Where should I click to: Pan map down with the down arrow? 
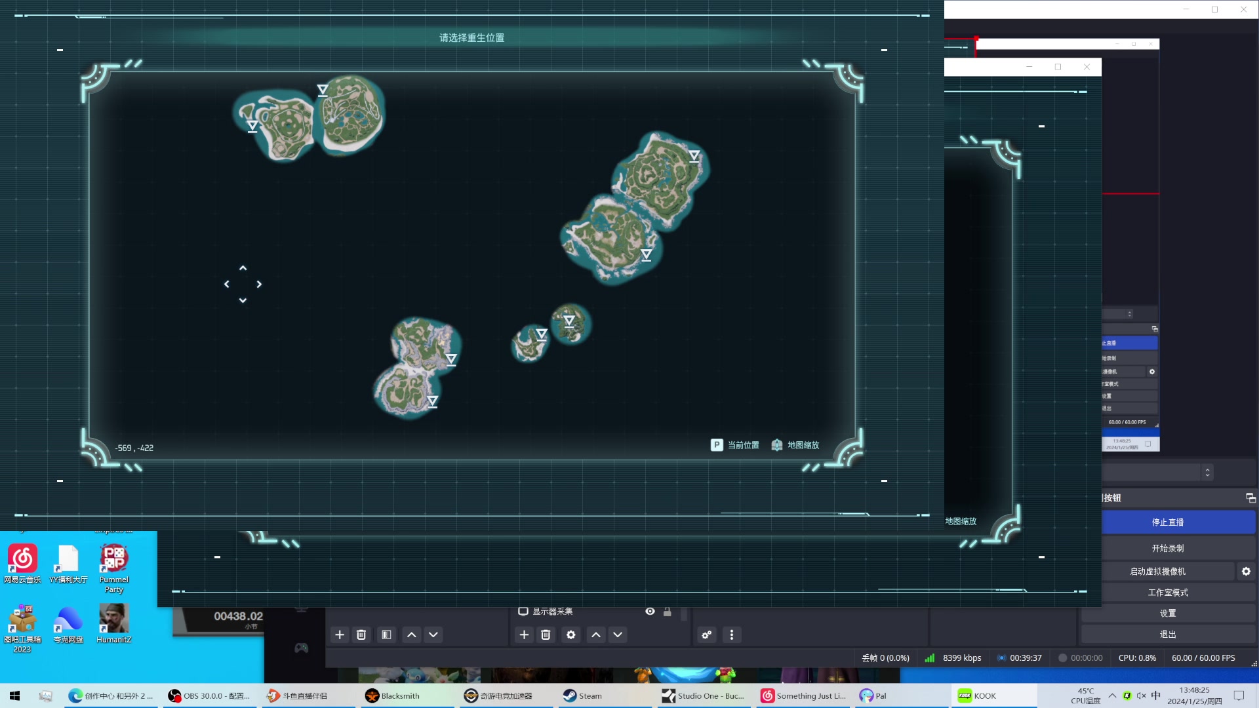(243, 300)
